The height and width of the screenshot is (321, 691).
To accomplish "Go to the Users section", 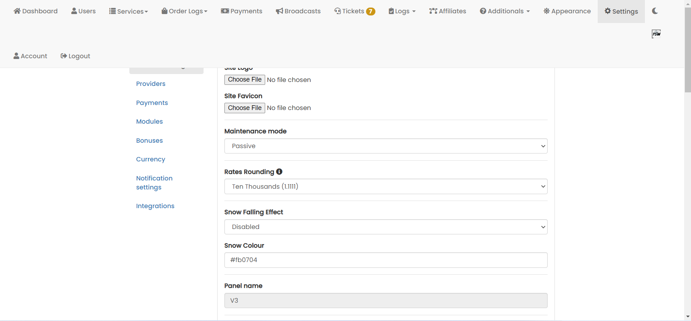I will (x=83, y=11).
